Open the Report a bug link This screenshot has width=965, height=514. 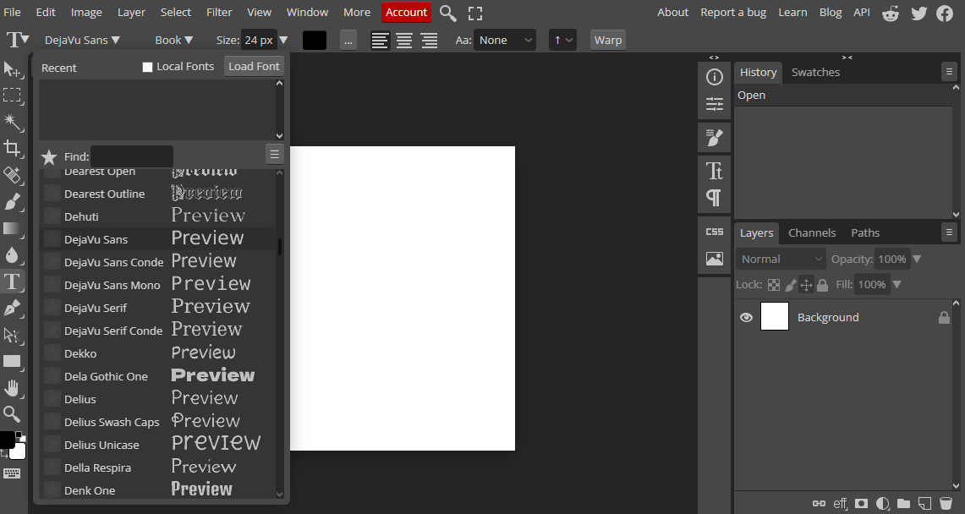733,13
